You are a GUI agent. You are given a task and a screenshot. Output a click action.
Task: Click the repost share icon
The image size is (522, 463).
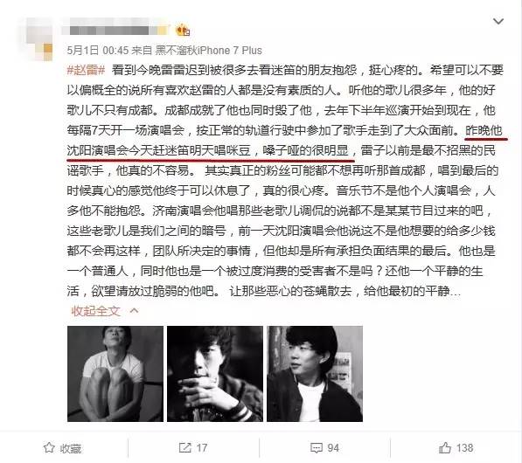point(184,447)
